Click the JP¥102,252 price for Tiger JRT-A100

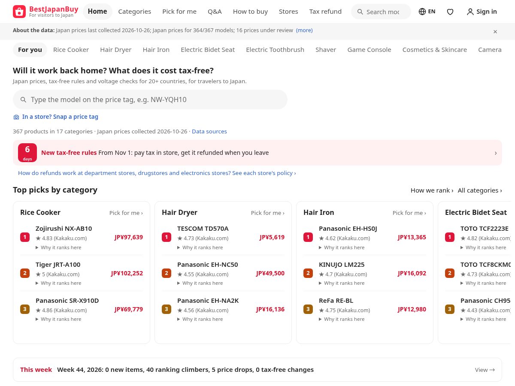coord(127,273)
